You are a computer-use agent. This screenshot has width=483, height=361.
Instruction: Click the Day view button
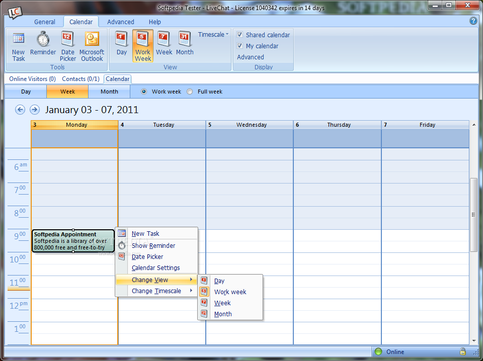click(26, 92)
